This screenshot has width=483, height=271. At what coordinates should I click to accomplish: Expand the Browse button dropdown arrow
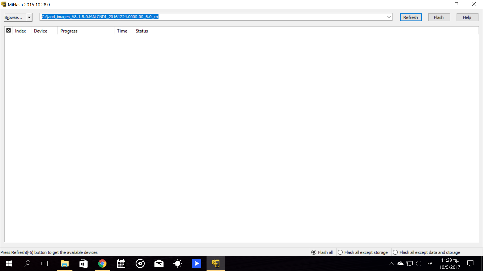pyautogui.click(x=29, y=17)
